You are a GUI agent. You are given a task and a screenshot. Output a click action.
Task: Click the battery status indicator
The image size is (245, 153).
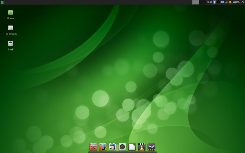point(238,2)
